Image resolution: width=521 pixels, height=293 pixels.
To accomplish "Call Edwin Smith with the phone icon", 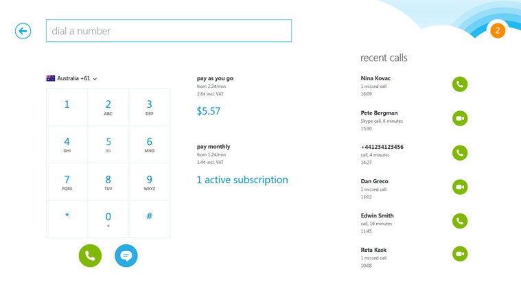I will pos(460,221).
